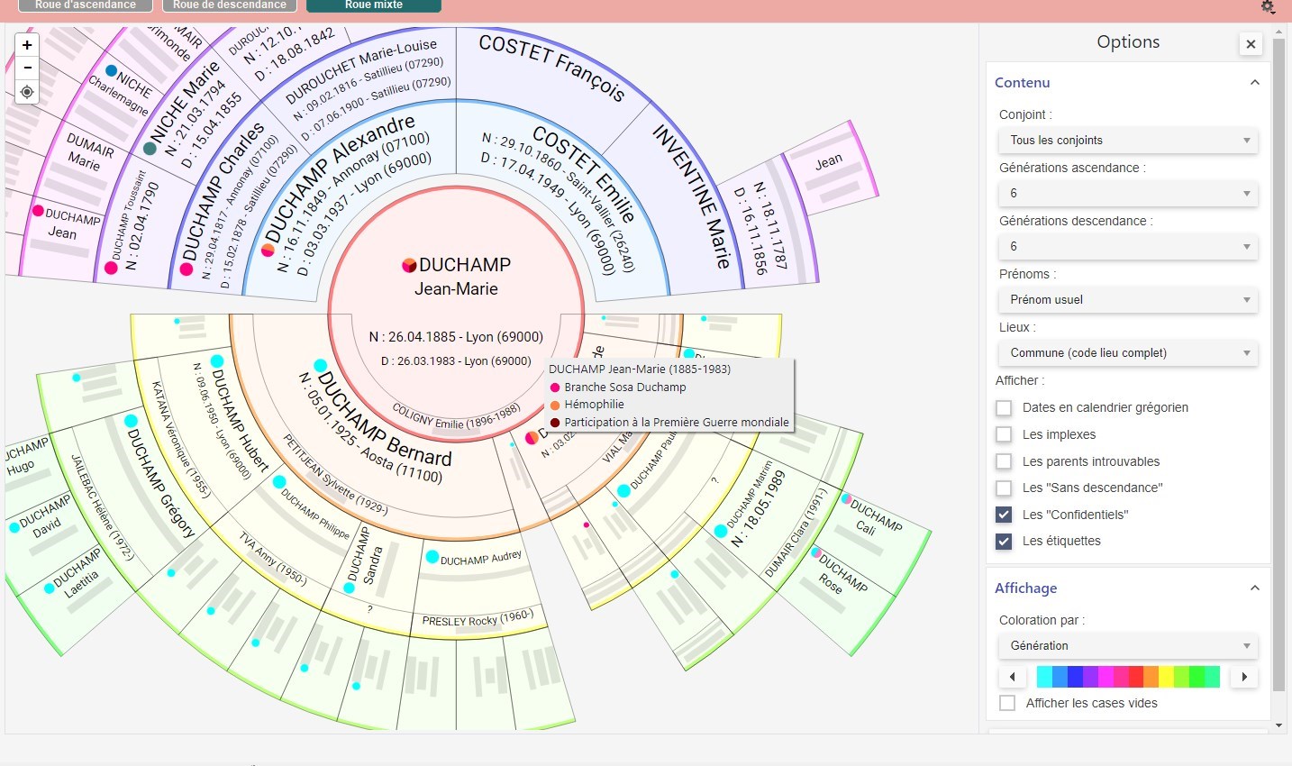
Task: Open Générations ascendance dropdown
Action: click(1128, 194)
